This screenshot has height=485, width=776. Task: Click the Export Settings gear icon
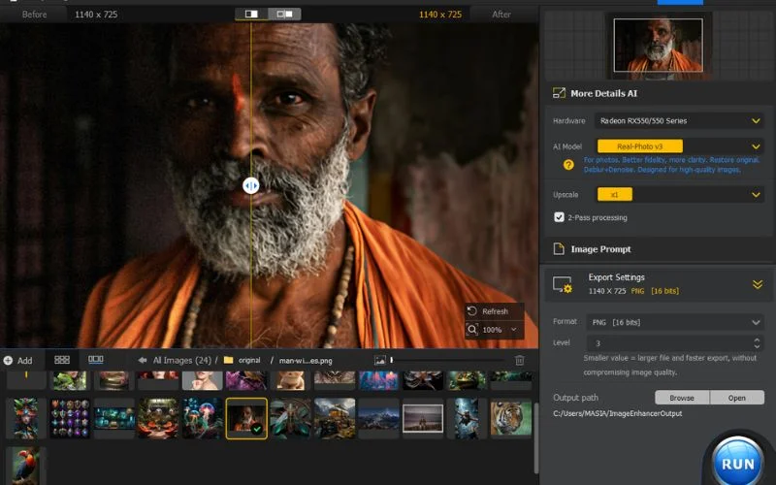point(564,284)
